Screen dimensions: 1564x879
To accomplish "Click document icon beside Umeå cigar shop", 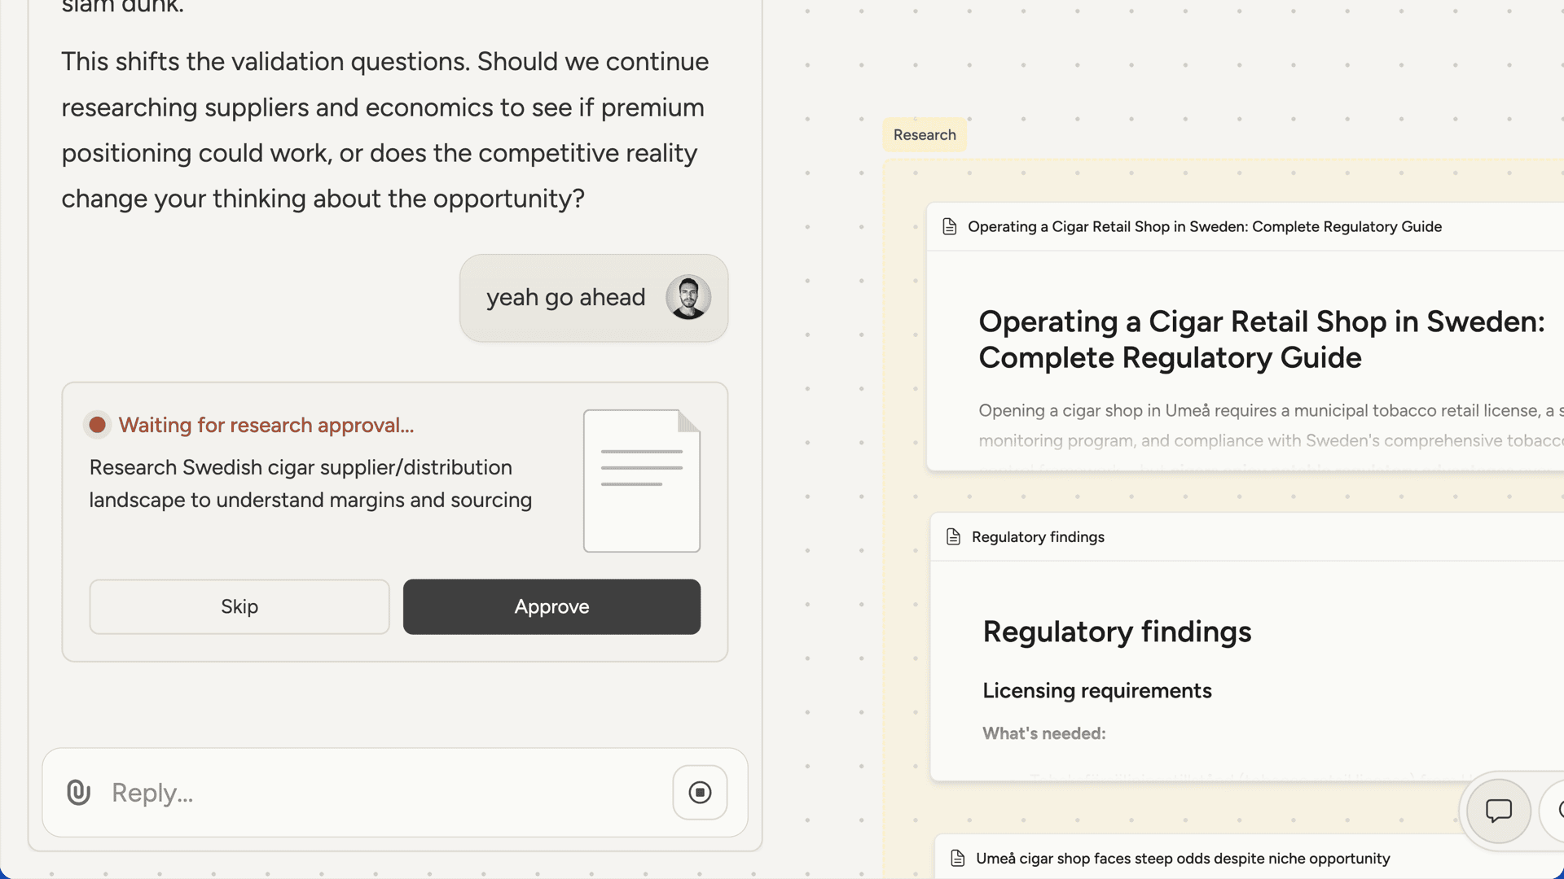I will coord(957,858).
